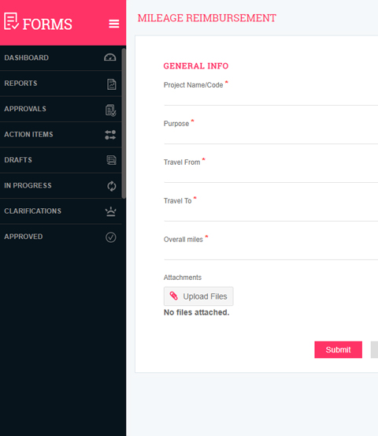
Task: Click the Overall miles label
Action: [183, 240]
